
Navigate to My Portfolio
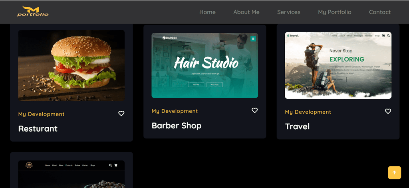tap(335, 12)
